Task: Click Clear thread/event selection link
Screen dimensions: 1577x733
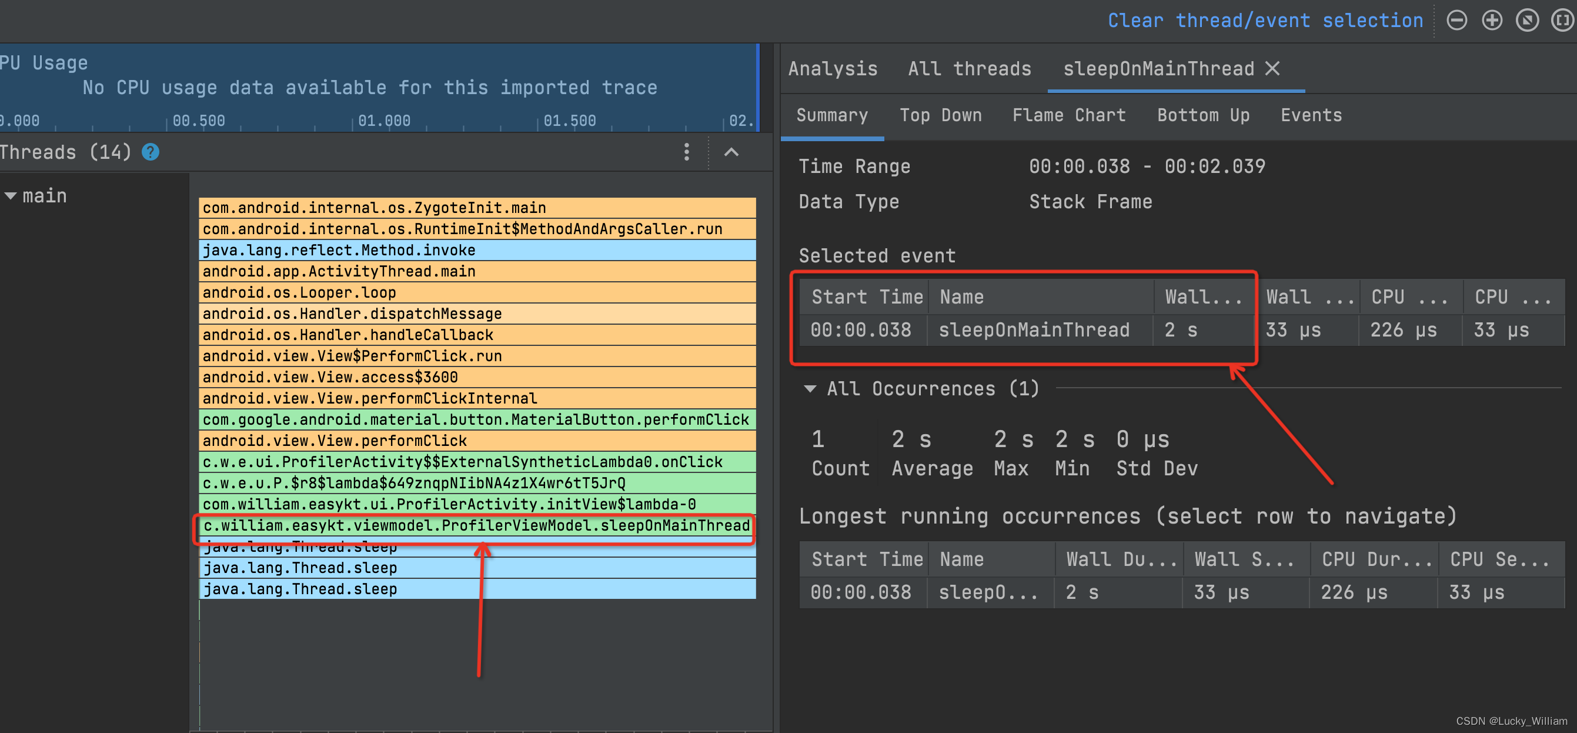Action: coord(1265,20)
